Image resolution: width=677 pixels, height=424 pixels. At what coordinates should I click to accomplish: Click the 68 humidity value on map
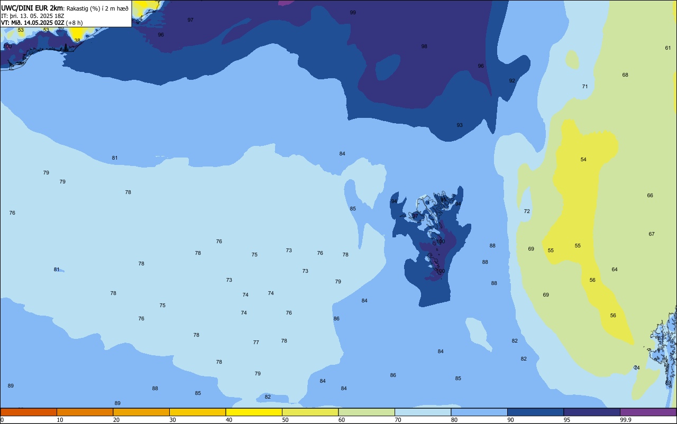[x=625, y=75]
